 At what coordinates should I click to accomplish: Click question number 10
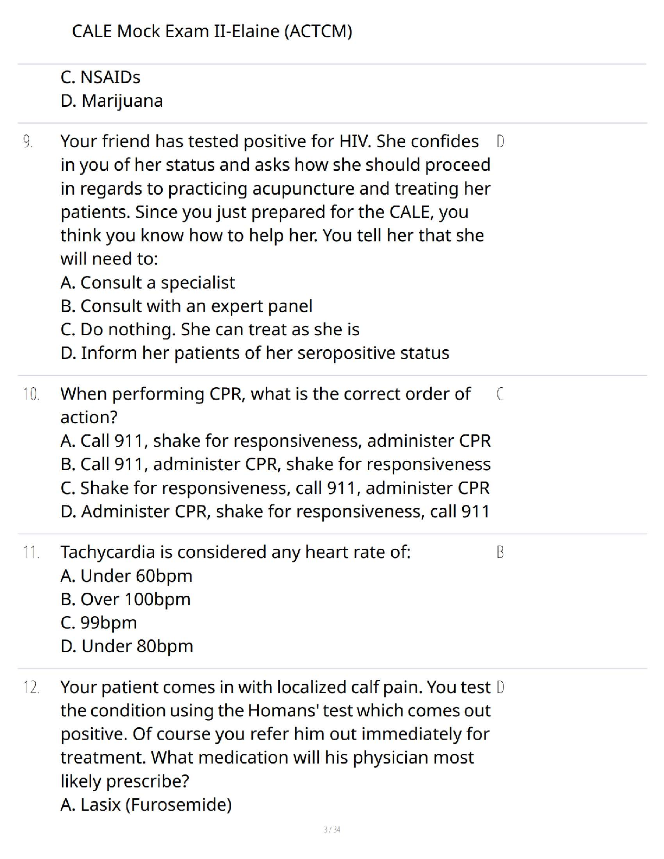point(31,394)
